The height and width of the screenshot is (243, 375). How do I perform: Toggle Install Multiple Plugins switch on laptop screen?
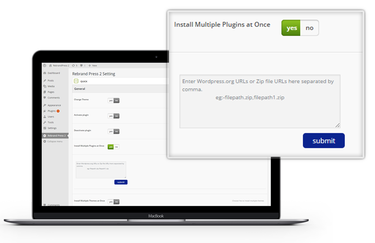coord(113,147)
